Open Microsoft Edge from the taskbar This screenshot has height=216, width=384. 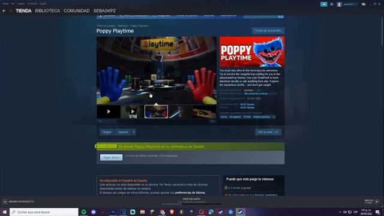click(x=211, y=212)
